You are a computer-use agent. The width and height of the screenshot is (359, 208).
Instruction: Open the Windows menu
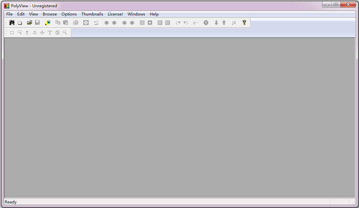pos(136,14)
